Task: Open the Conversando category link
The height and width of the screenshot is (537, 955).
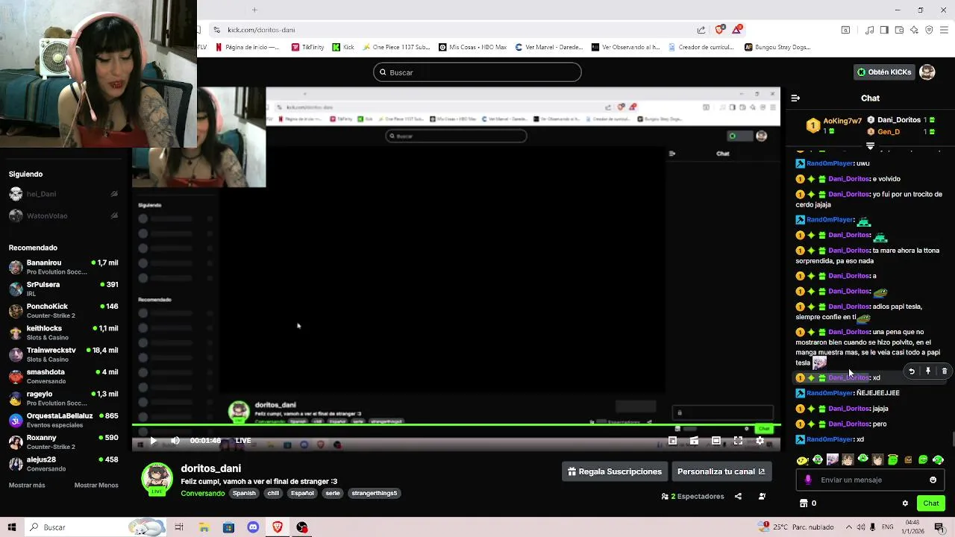Action: 202,493
